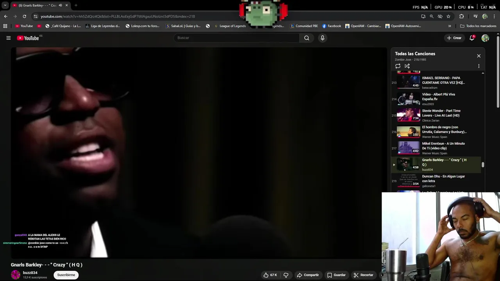Open the YouTube guide hamburger menu
Viewport: 500px width, 281px height.
click(x=8, y=38)
